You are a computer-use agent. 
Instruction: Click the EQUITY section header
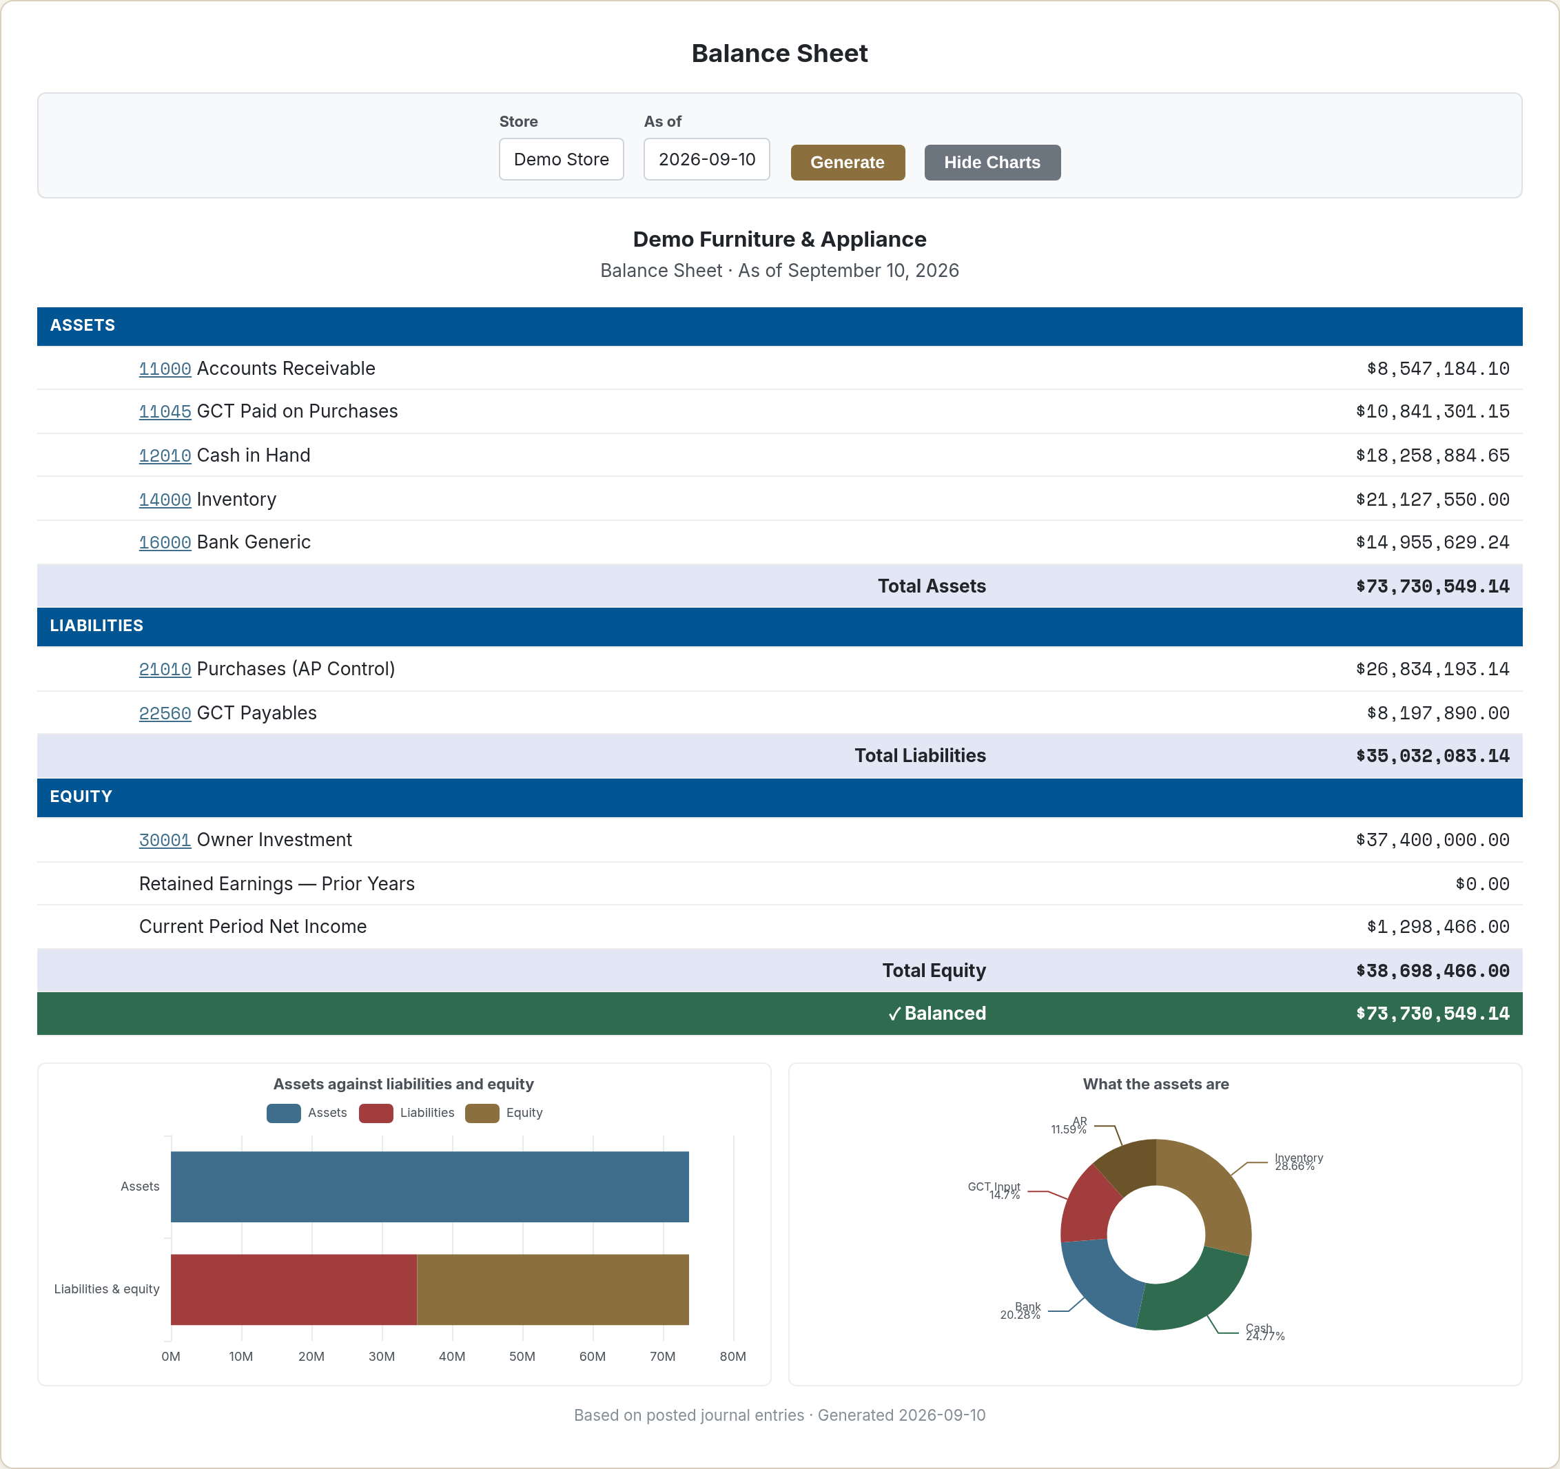pos(779,797)
